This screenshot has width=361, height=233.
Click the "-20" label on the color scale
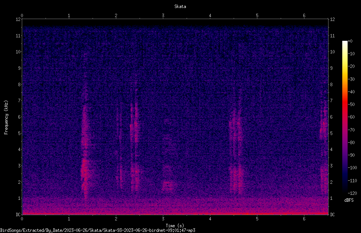[351, 66]
